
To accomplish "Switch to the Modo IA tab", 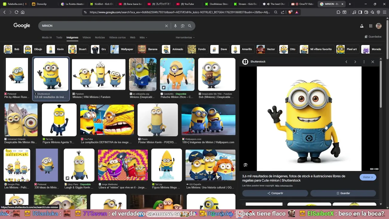I will pyautogui.click(x=47, y=37).
